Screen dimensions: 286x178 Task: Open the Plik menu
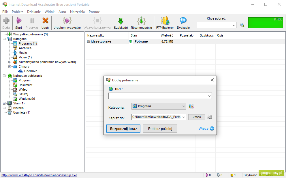pyautogui.click(x=5, y=12)
